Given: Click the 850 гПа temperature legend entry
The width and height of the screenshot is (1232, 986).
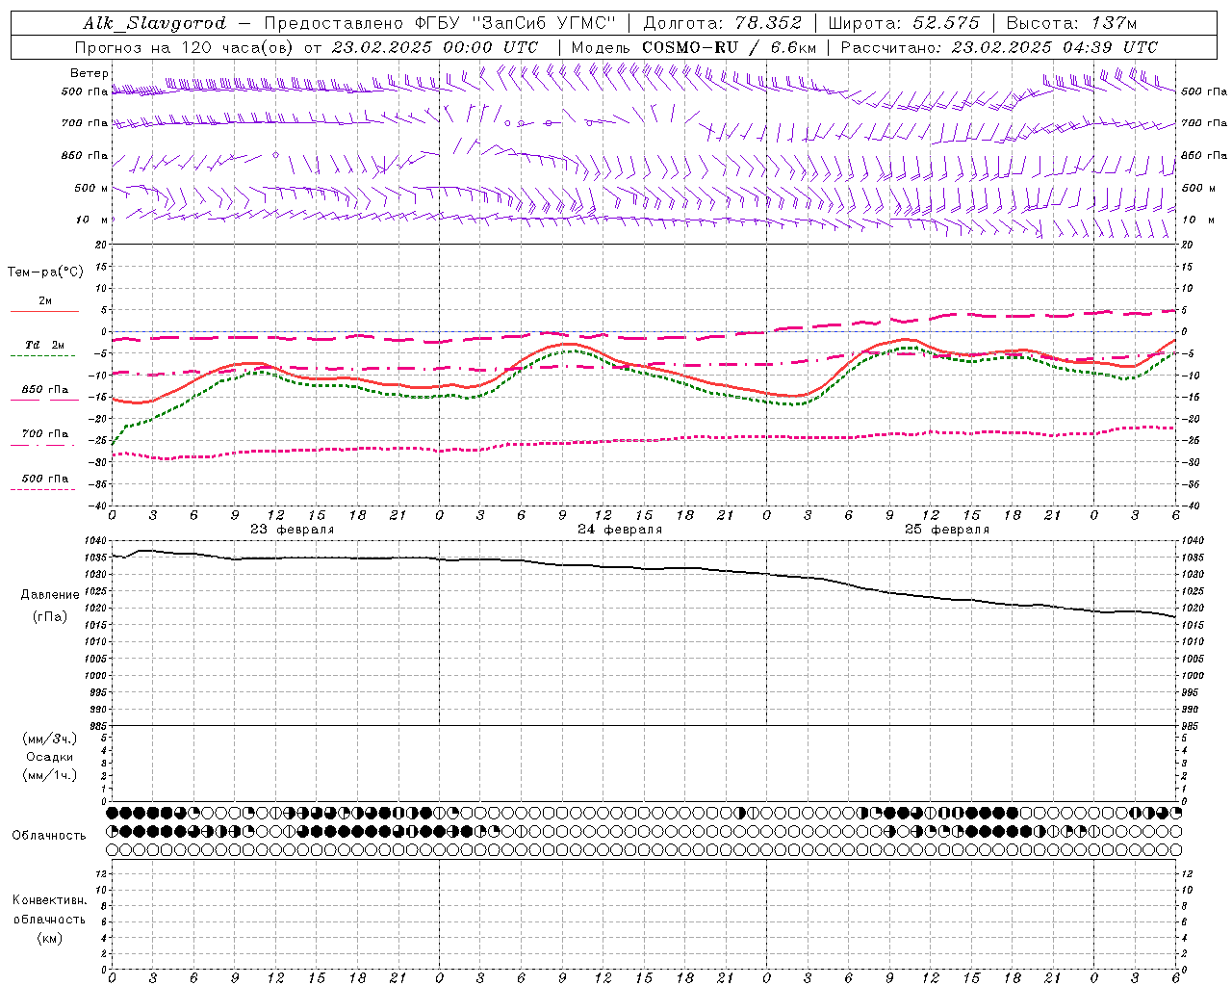Looking at the screenshot, I should click(x=45, y=390).
